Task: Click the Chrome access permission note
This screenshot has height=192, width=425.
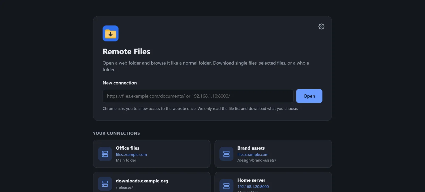Action: [200, 109]
